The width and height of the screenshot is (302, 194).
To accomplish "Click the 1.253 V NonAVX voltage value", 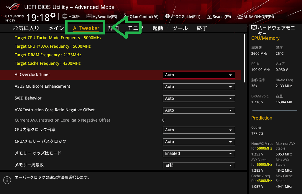I will (x=257, y=154).
